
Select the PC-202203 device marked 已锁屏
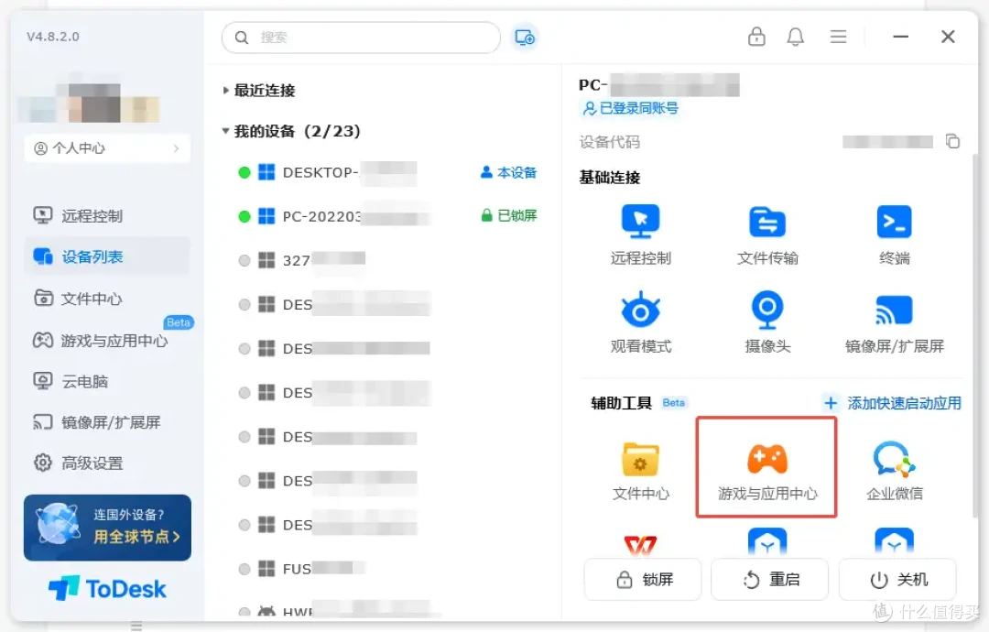click(387, 216)
